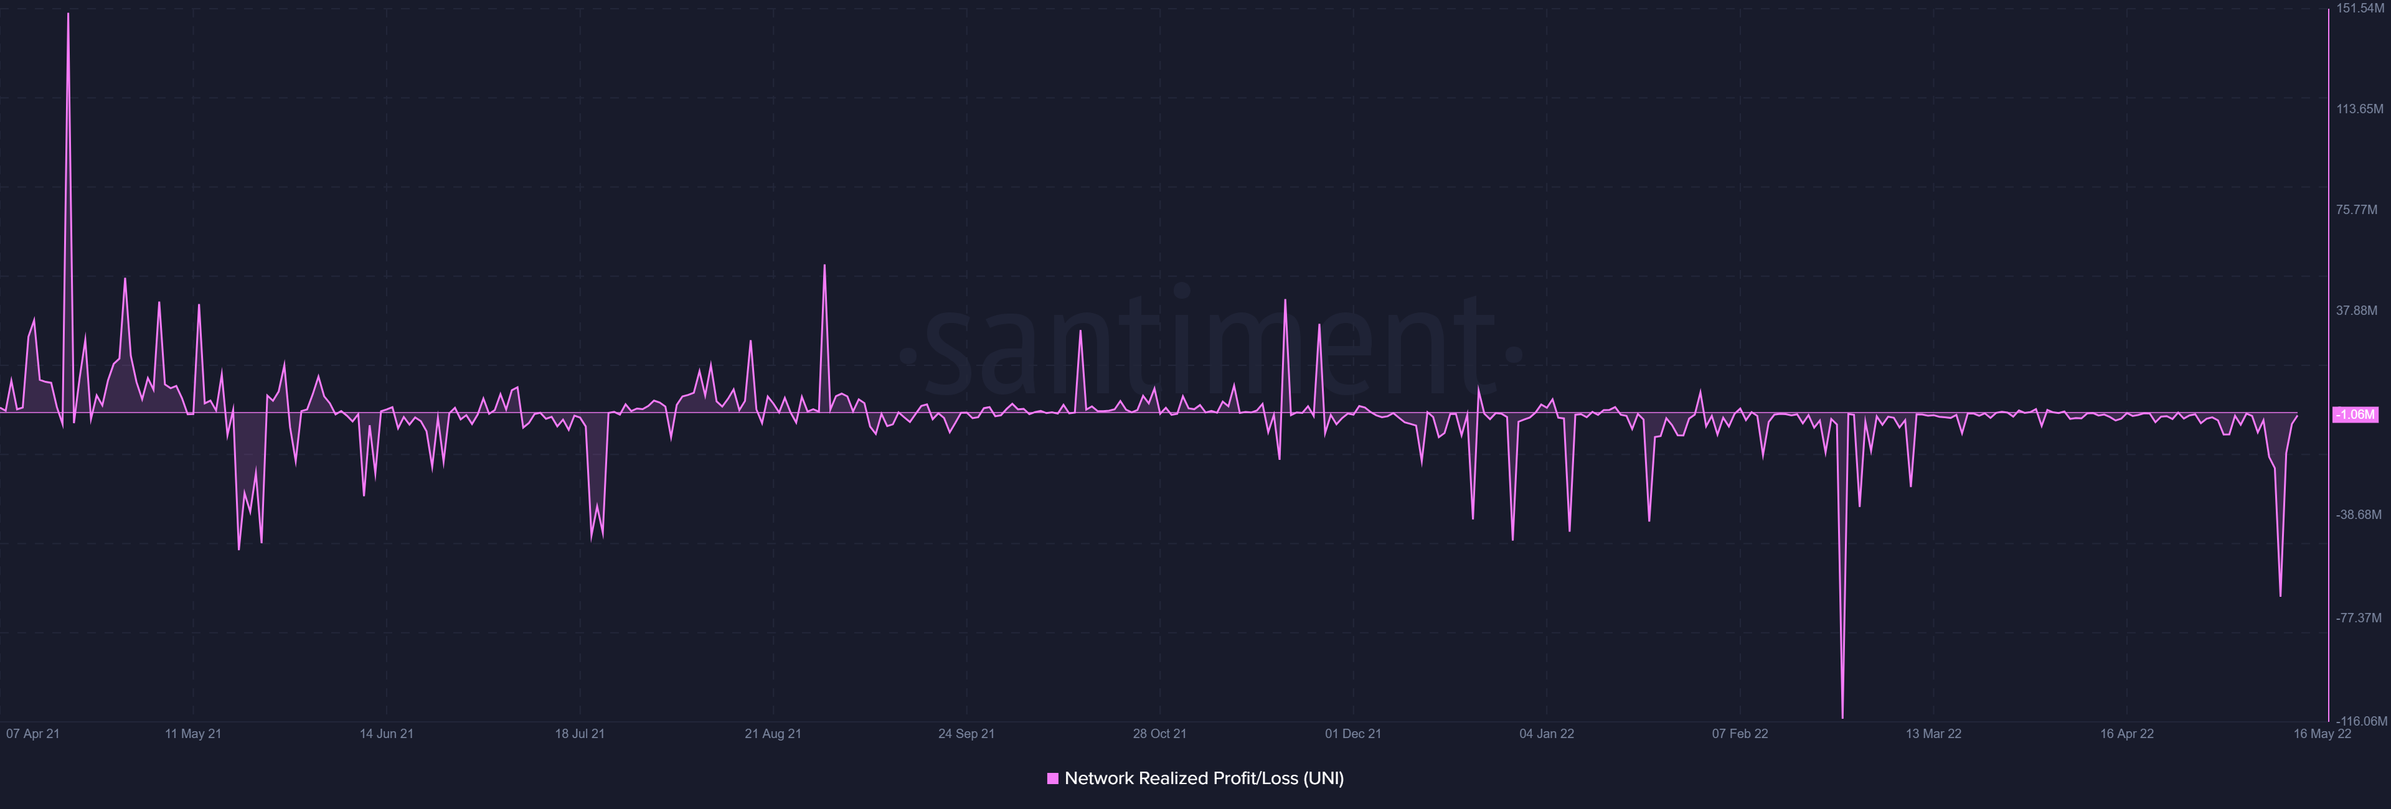This screenshot has width=2391, height=809.
Task: Select the 21 Aug 21 axis label
Action: [x=772, y=734]
